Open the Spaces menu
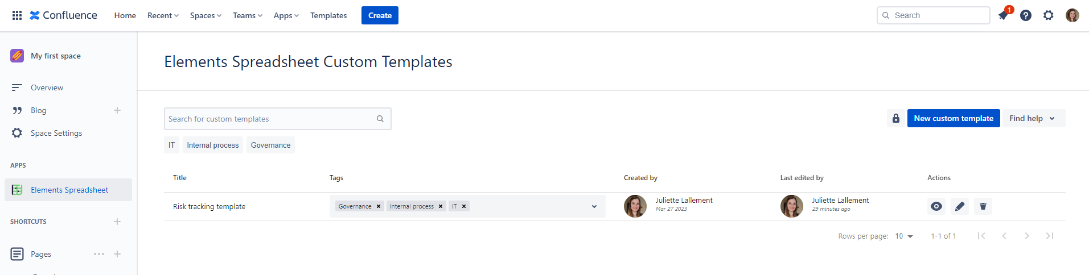This screenshot has height=275, width=1089. [206, 15]
